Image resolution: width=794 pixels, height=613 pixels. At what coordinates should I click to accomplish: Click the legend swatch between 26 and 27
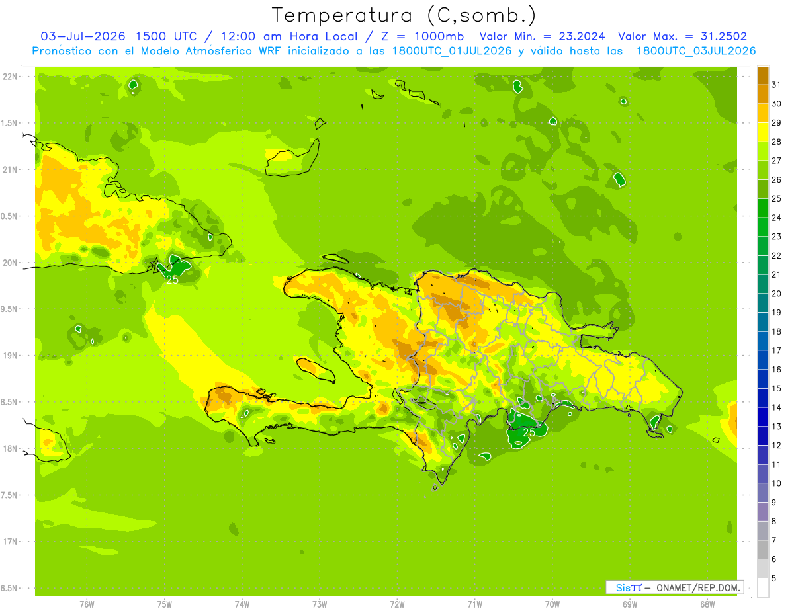pyautogui.click(x=763, y=170)
